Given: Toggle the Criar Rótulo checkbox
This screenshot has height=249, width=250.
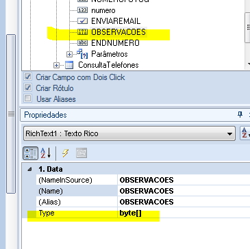Looking at the screenshot, I should (28, 88).
